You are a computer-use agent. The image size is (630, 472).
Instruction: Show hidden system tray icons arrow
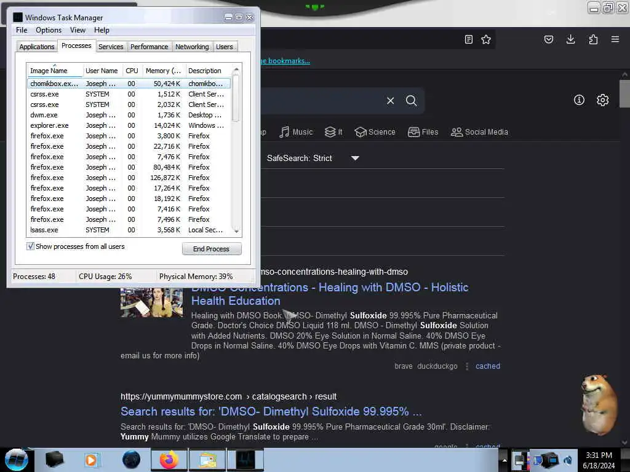click(x=504, y=460)
